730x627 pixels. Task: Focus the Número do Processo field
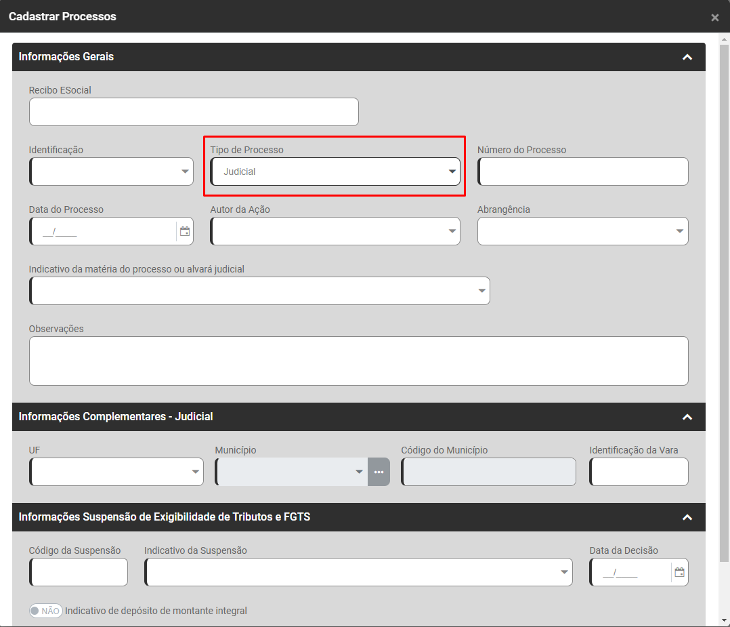click(583, 171)
